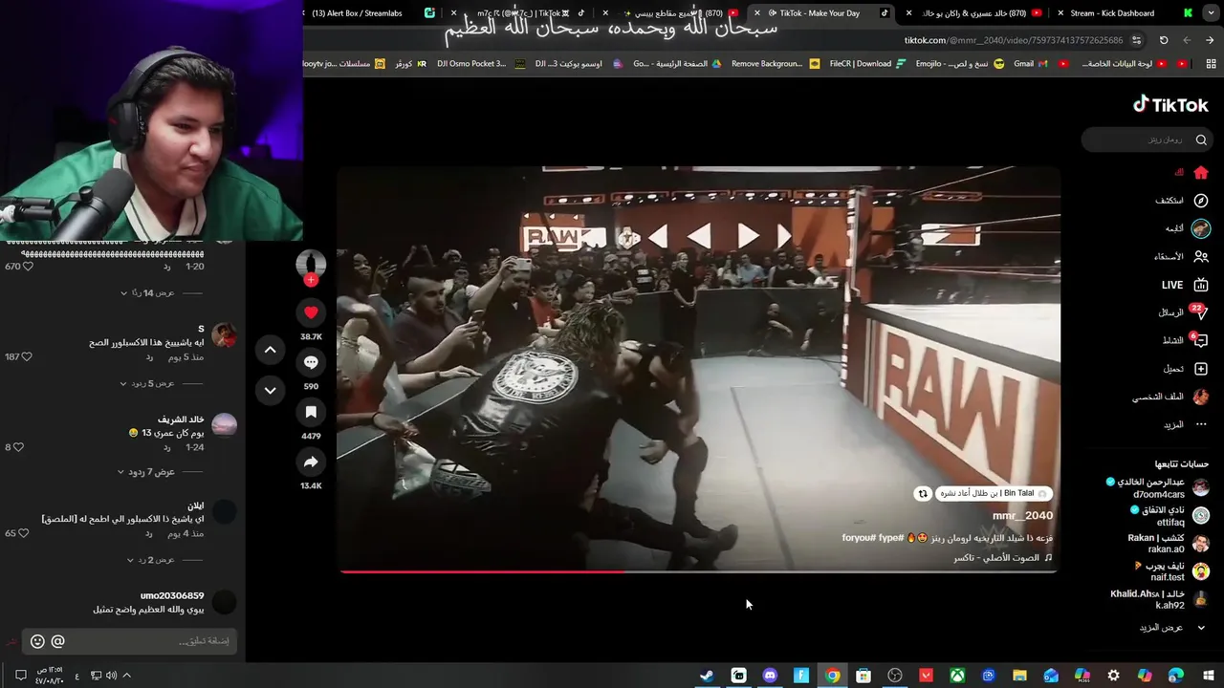Open the comments bubble icon showing 590
Image resolution: width=1224 pixels, height=688 pixels.
coord(311,362)
